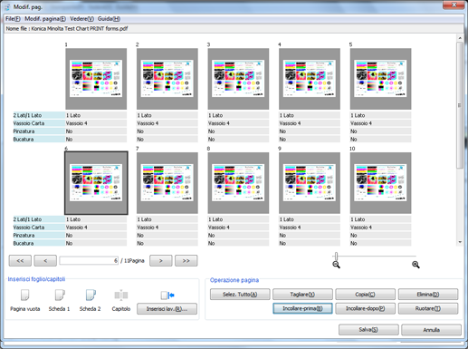The height and width of the screenshot is (349, 468).
Task: Click the zoom out magnifier icon
Action: pyautogui.click(x=336, y=265)
